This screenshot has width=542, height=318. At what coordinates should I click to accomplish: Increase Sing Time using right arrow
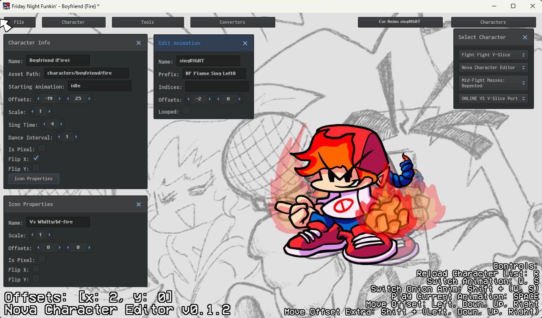point(61,124)
